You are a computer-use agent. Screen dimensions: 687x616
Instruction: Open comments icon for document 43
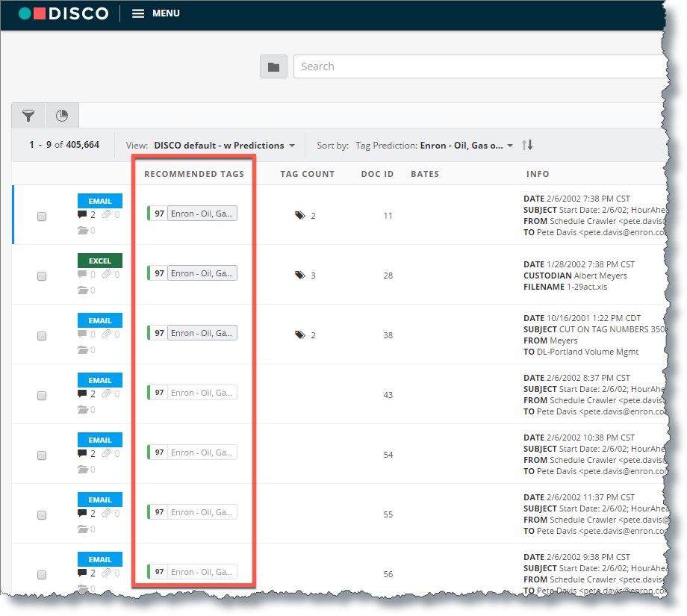pyautogui.click(x=82, y=394)
